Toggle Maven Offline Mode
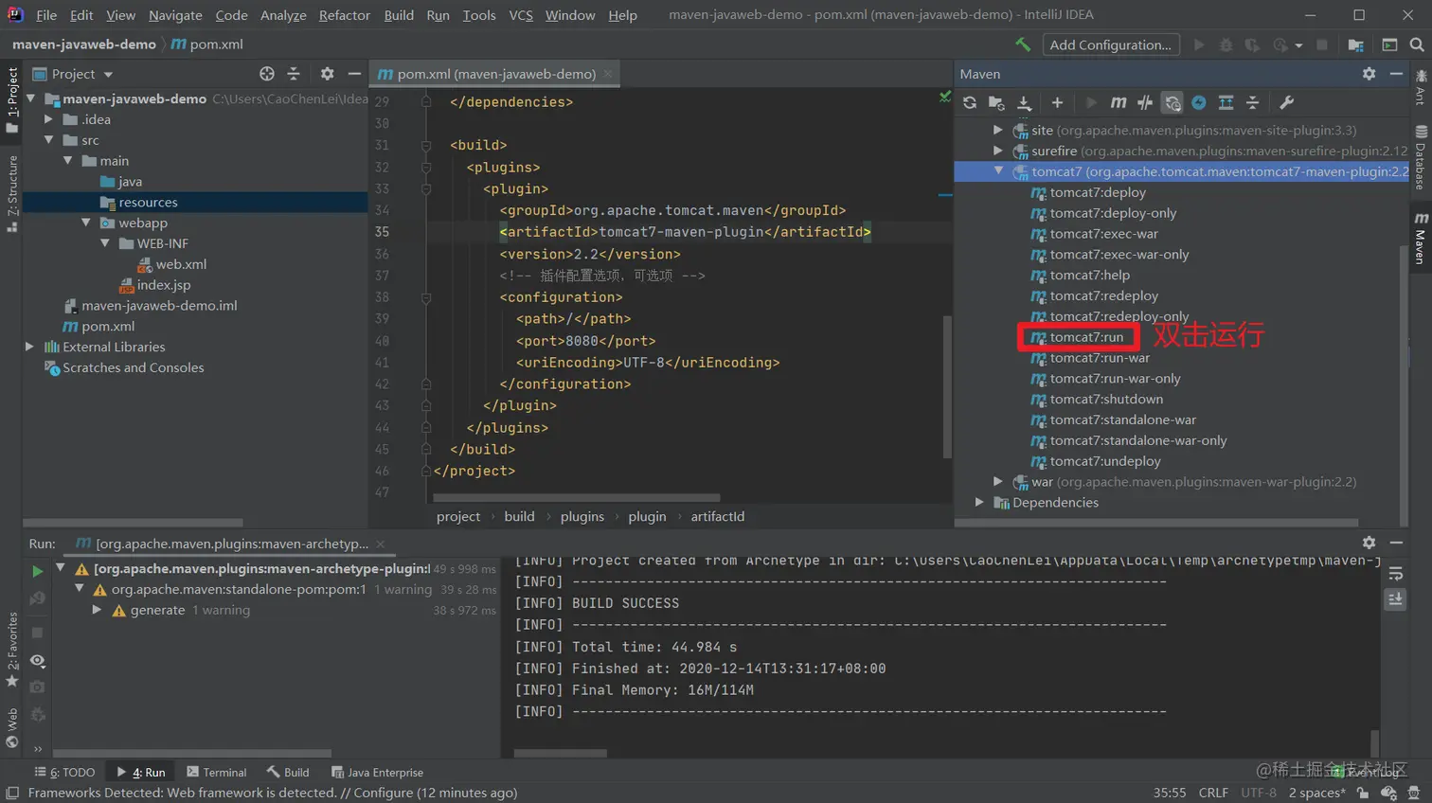The image size is (1432, 803). click(1145, 102)
